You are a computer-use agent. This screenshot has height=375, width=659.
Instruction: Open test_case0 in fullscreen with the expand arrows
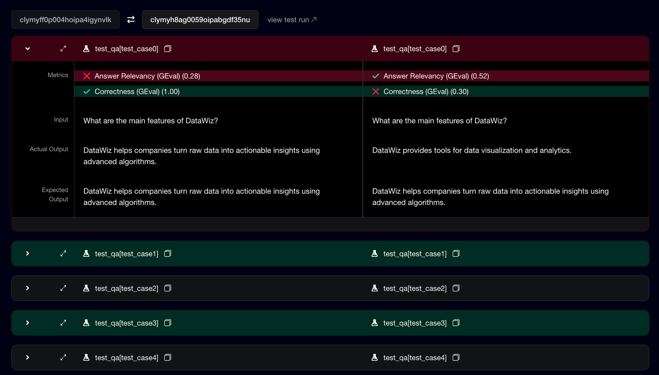coord(63,48)
